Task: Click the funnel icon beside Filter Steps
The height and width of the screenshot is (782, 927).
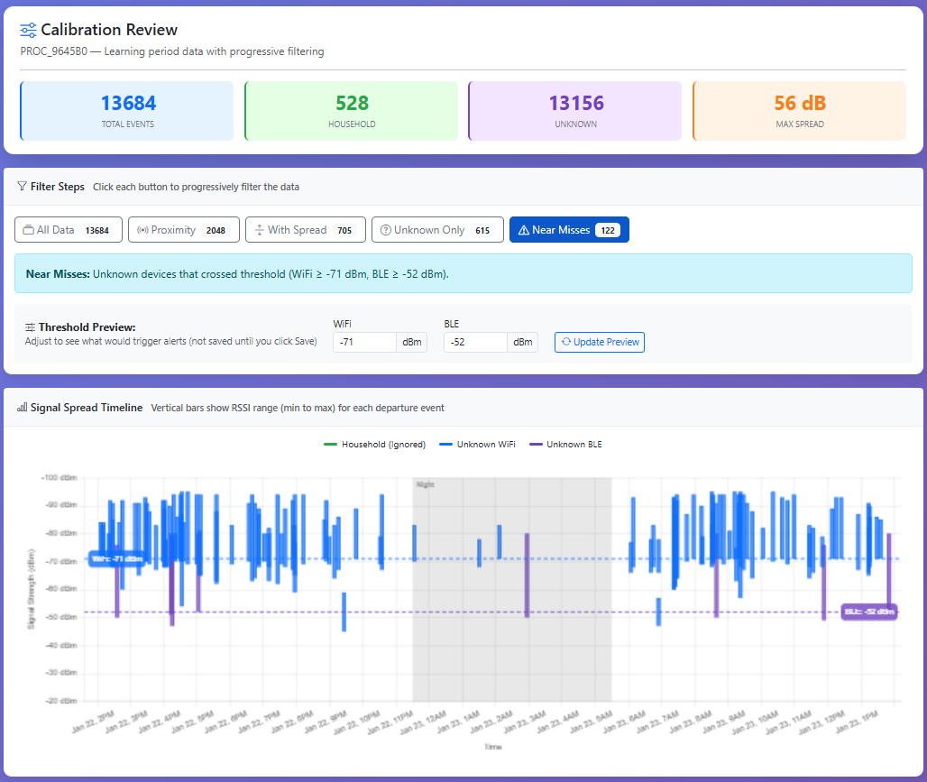Action: click(22, 187)
